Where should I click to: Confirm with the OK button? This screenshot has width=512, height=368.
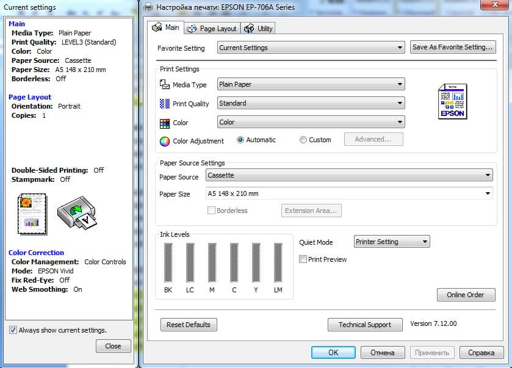click(333, 353)
